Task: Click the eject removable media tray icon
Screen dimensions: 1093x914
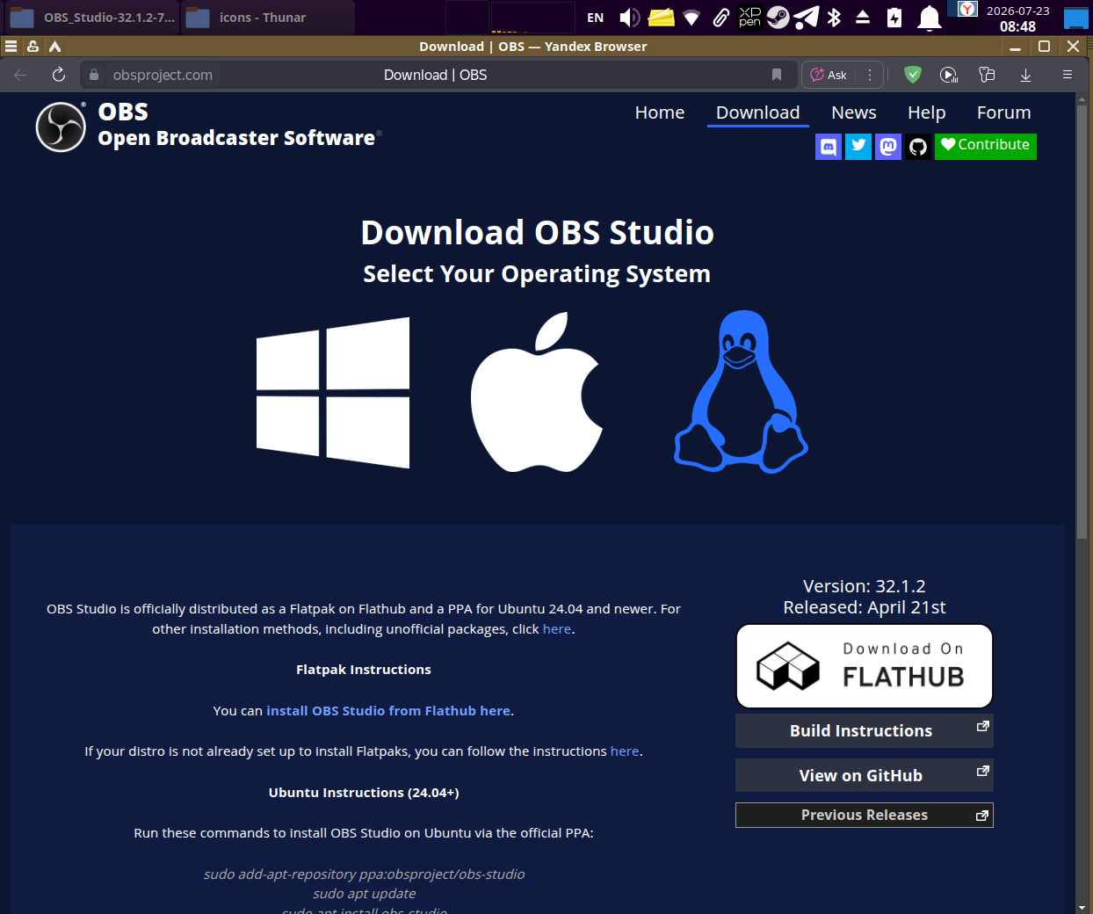Action: [863, 18]
